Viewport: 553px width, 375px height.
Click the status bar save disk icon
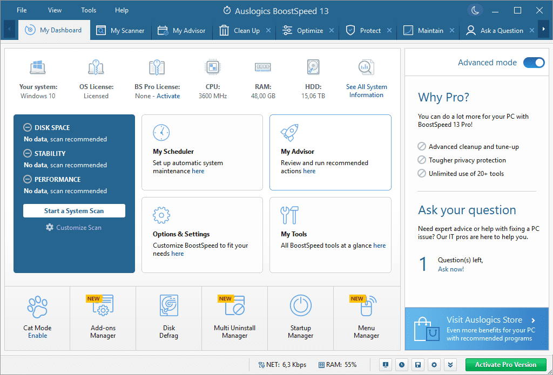click(x=418, y=365)
